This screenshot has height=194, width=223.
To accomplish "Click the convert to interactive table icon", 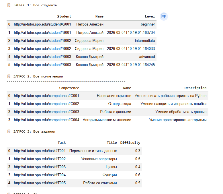I will pyautogui.click(x=164, y=16).
